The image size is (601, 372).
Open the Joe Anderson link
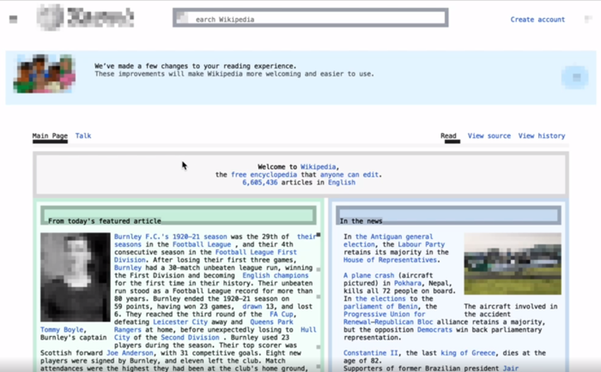click(x=130, y=353)
